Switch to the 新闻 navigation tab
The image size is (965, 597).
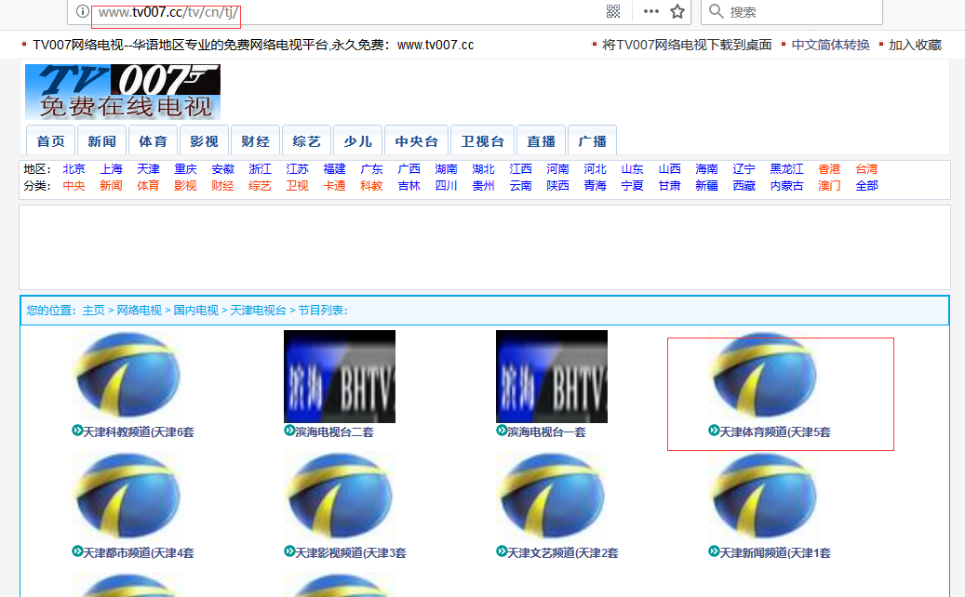pos(102,141)
